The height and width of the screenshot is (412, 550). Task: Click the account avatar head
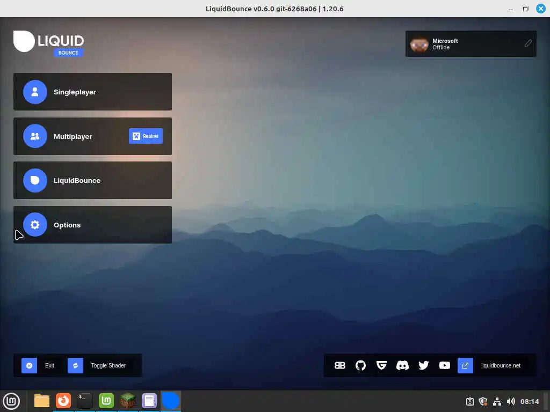click(419, 44)
